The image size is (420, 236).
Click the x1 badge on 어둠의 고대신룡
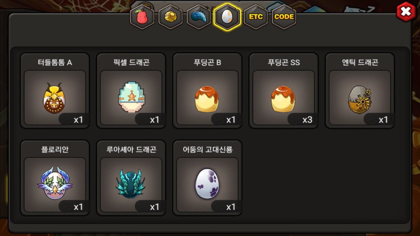(231, 207)
